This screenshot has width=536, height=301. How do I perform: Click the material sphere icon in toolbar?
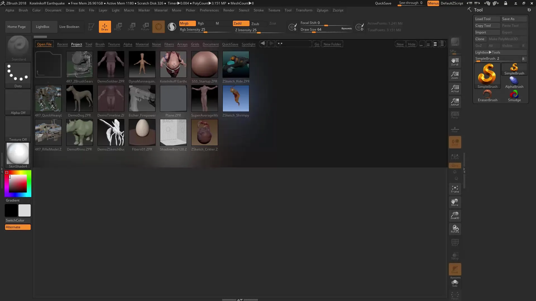[158, 27]
